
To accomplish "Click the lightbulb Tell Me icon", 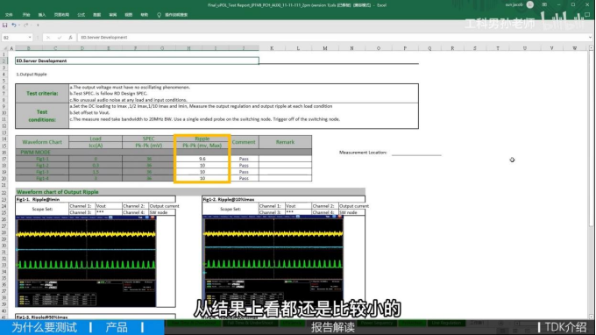I will [x=159, y=15].
